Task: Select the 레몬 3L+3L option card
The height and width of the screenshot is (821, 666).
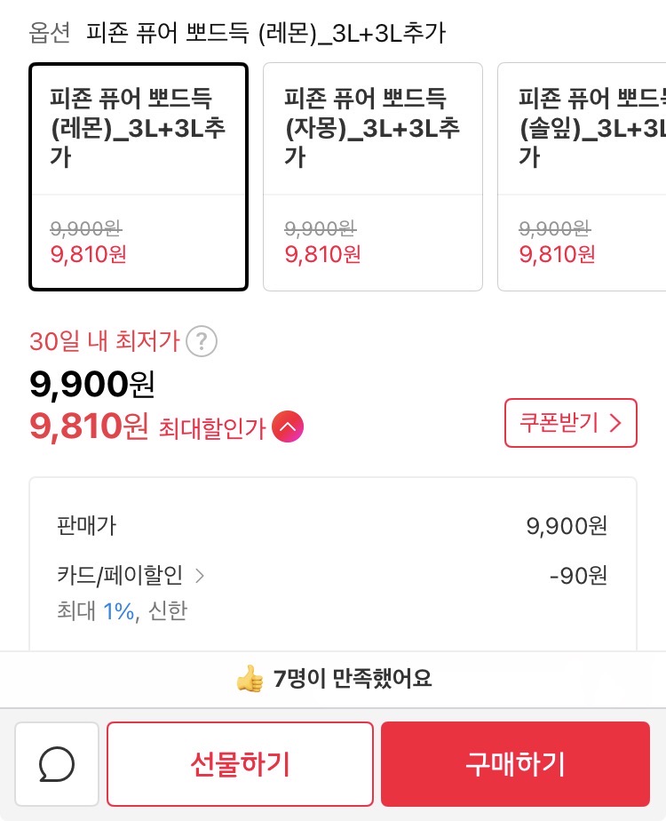Action: (x=139, y=176)
